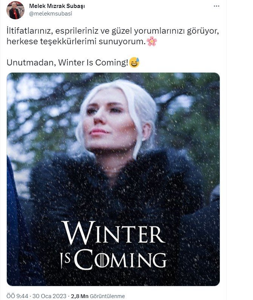The width and height of the screenshot is (253, 300).
Task: Click the grinning sweat emoji
Action: coord(134,62)
